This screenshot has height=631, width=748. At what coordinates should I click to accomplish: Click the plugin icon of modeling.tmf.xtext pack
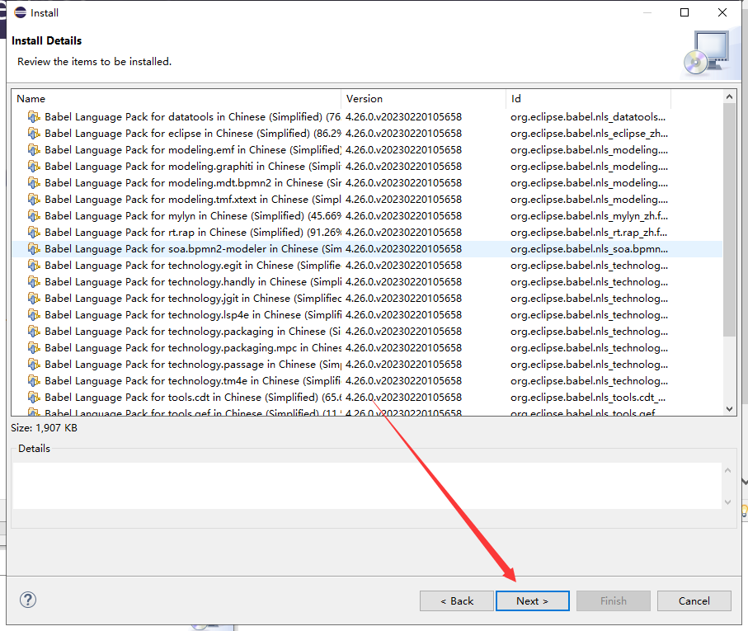point(34,200)
